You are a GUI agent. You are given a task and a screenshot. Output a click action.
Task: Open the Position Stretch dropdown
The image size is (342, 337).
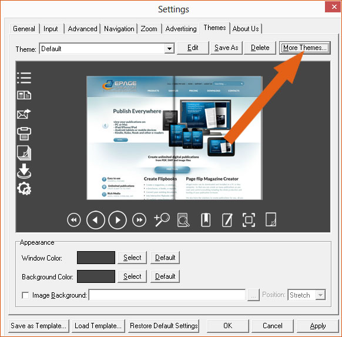[x=320, y=295]
